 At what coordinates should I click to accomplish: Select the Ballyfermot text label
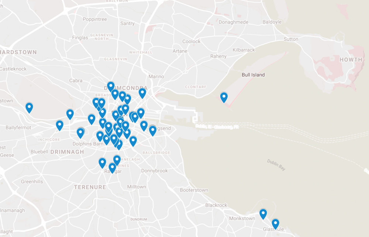pyautogui.click(x=18, y=128)
